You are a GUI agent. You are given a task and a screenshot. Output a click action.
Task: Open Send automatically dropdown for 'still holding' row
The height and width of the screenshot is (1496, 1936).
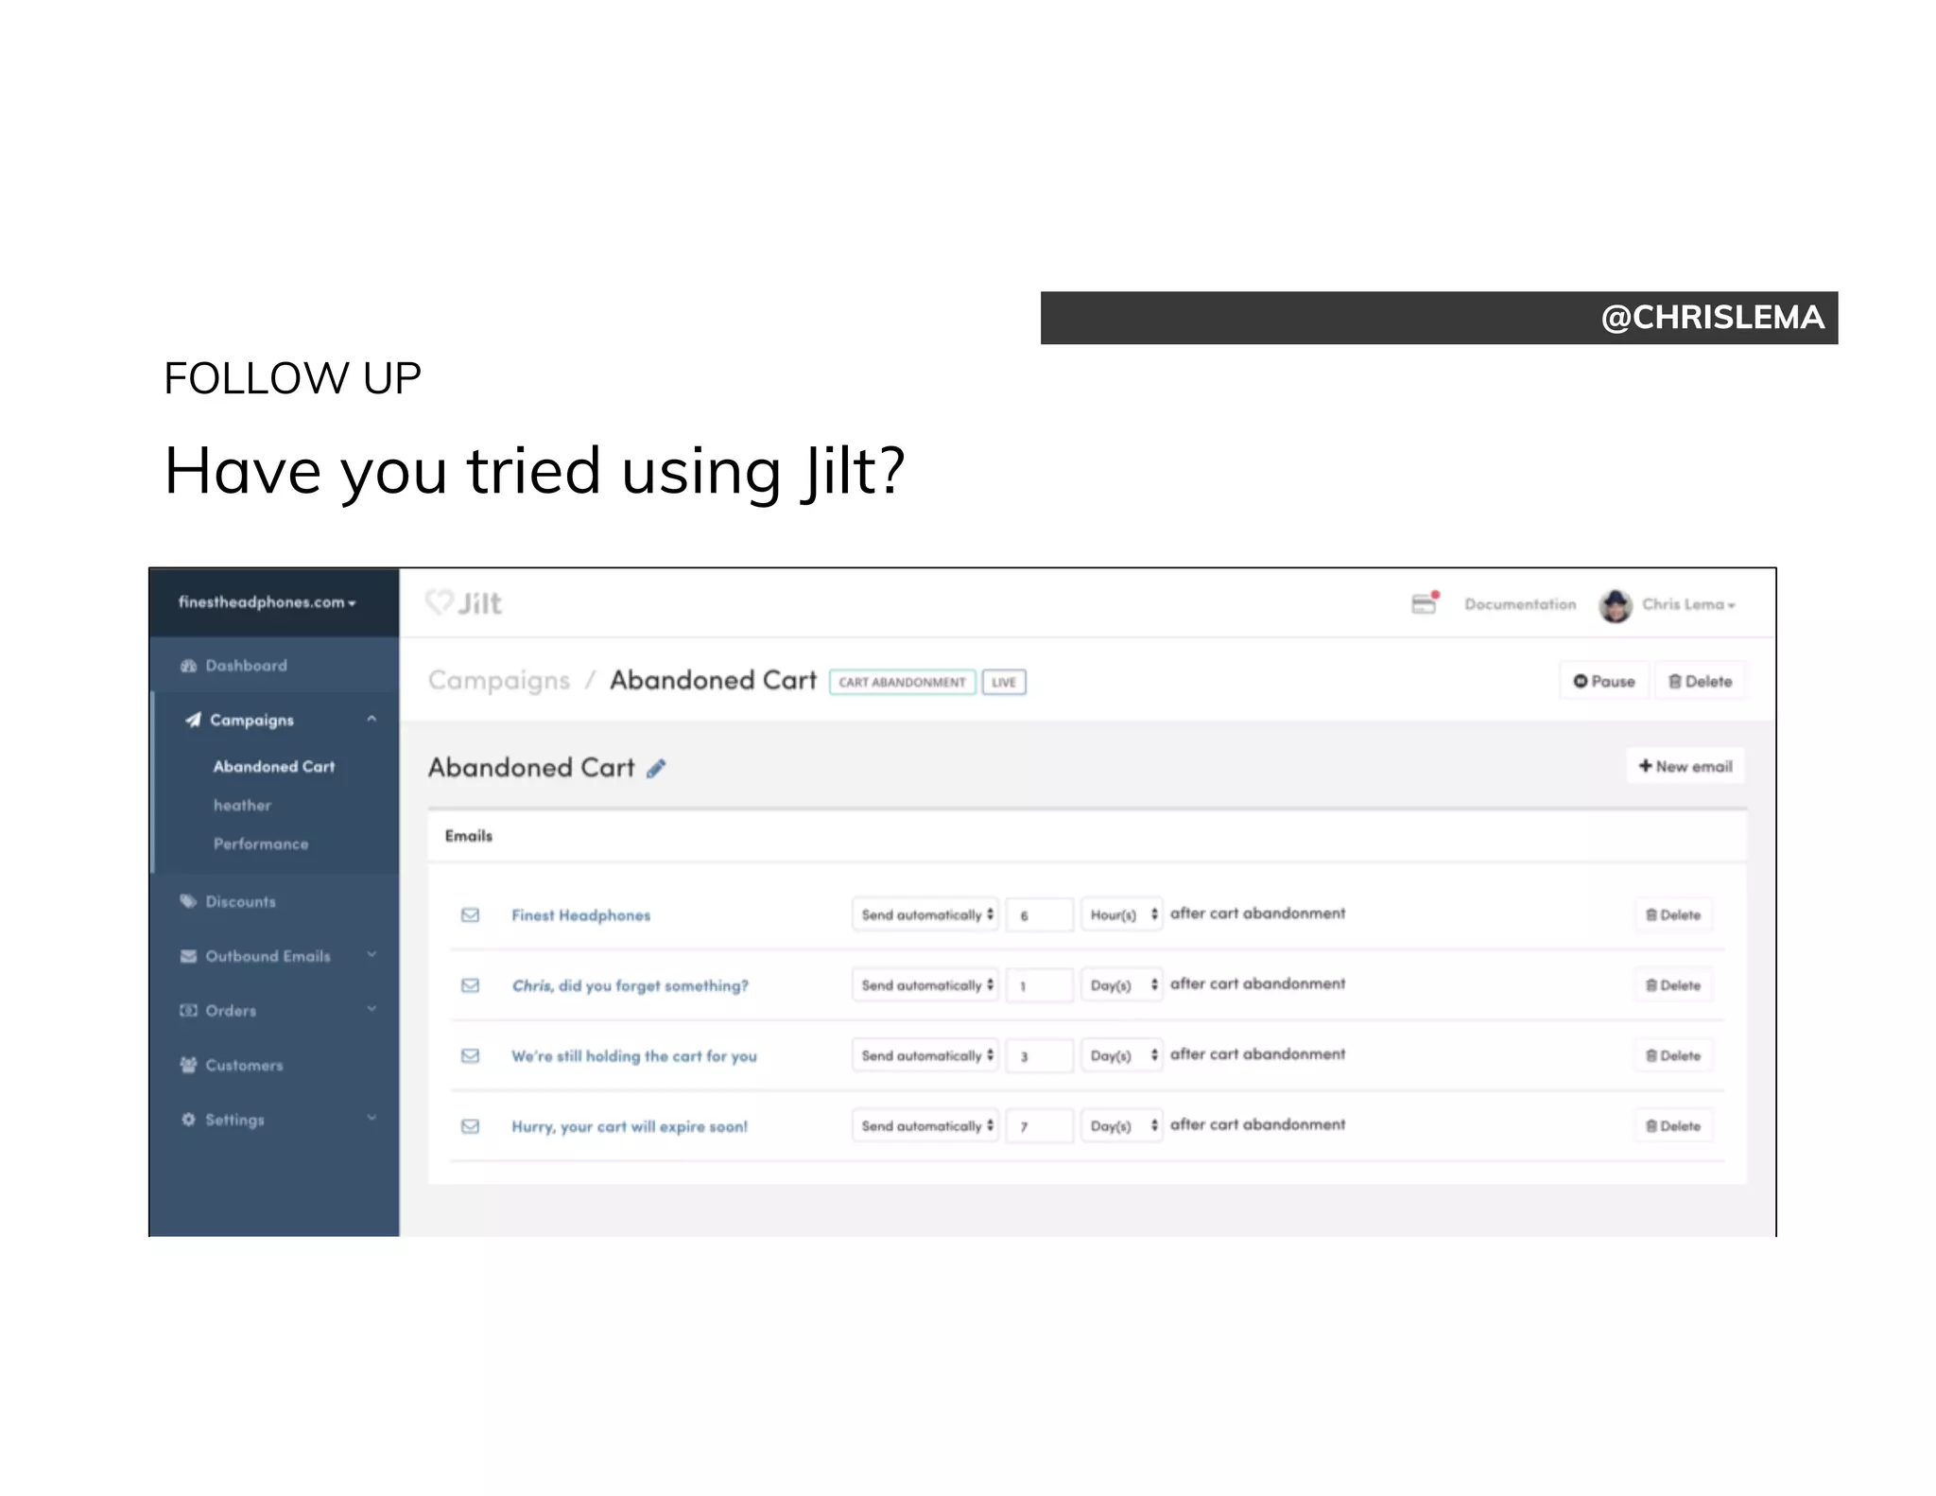pos(925,1054)
